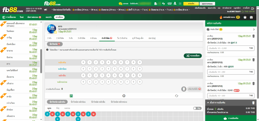Click the logout arrow icon beside การตั้งค่า
259x121 pixels.
coord(252,8)
